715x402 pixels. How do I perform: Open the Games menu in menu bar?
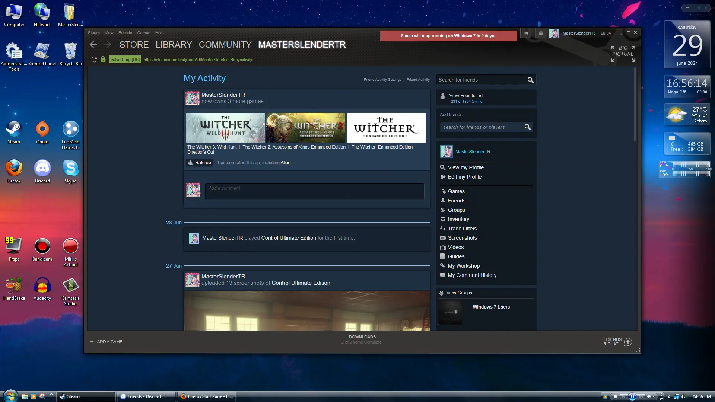143,33
